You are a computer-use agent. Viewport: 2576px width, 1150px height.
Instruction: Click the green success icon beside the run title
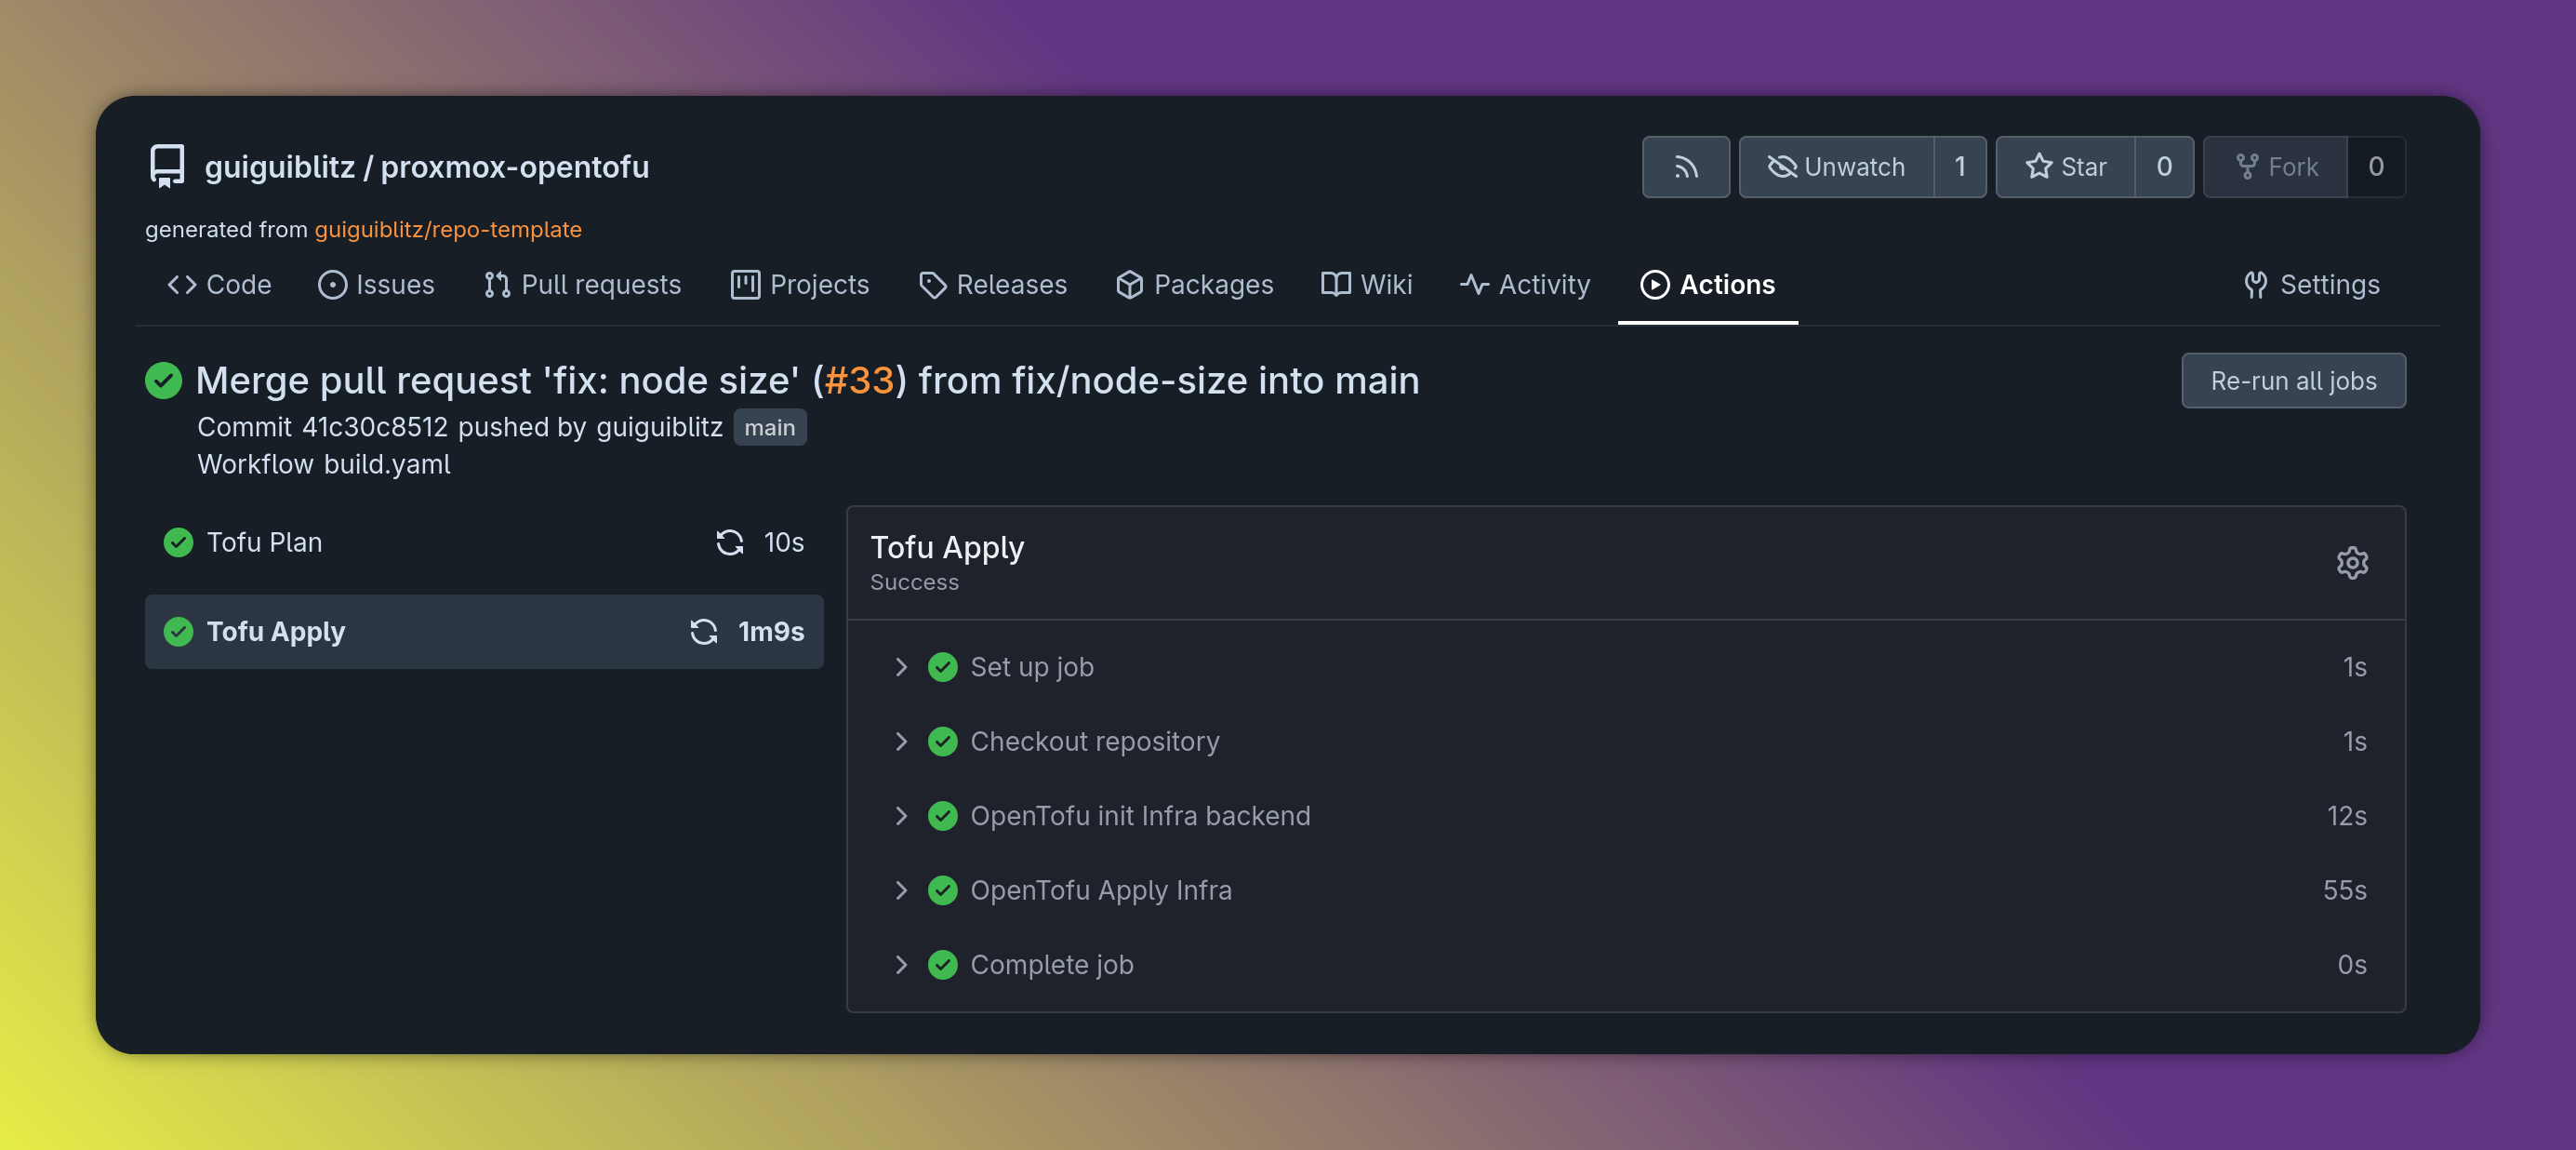click(x=163, y=381)
